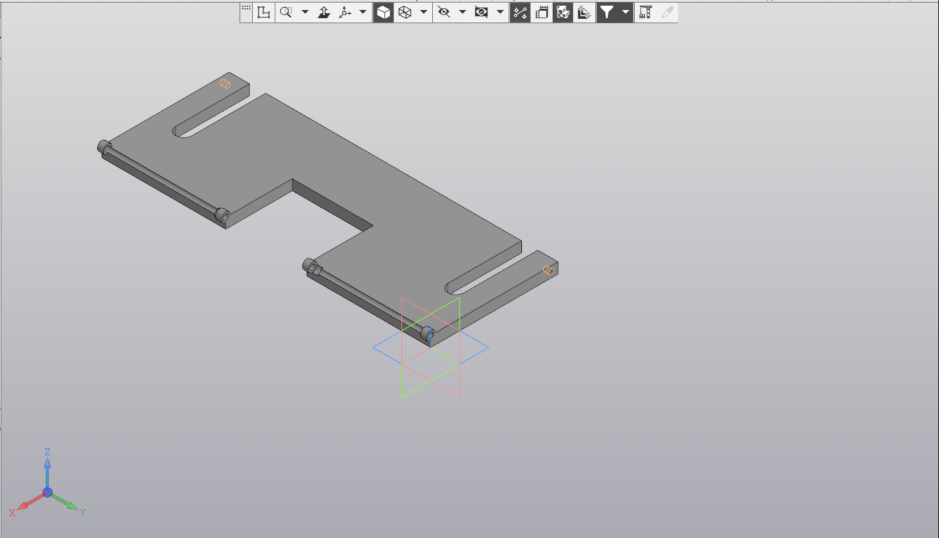
Task: Click the layered steps section icon
Action: tap(585, 12)
